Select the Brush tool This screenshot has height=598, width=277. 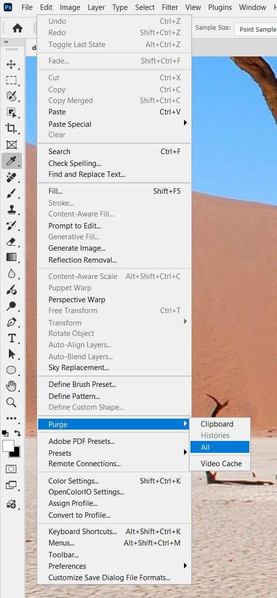(x=11, y=194)
